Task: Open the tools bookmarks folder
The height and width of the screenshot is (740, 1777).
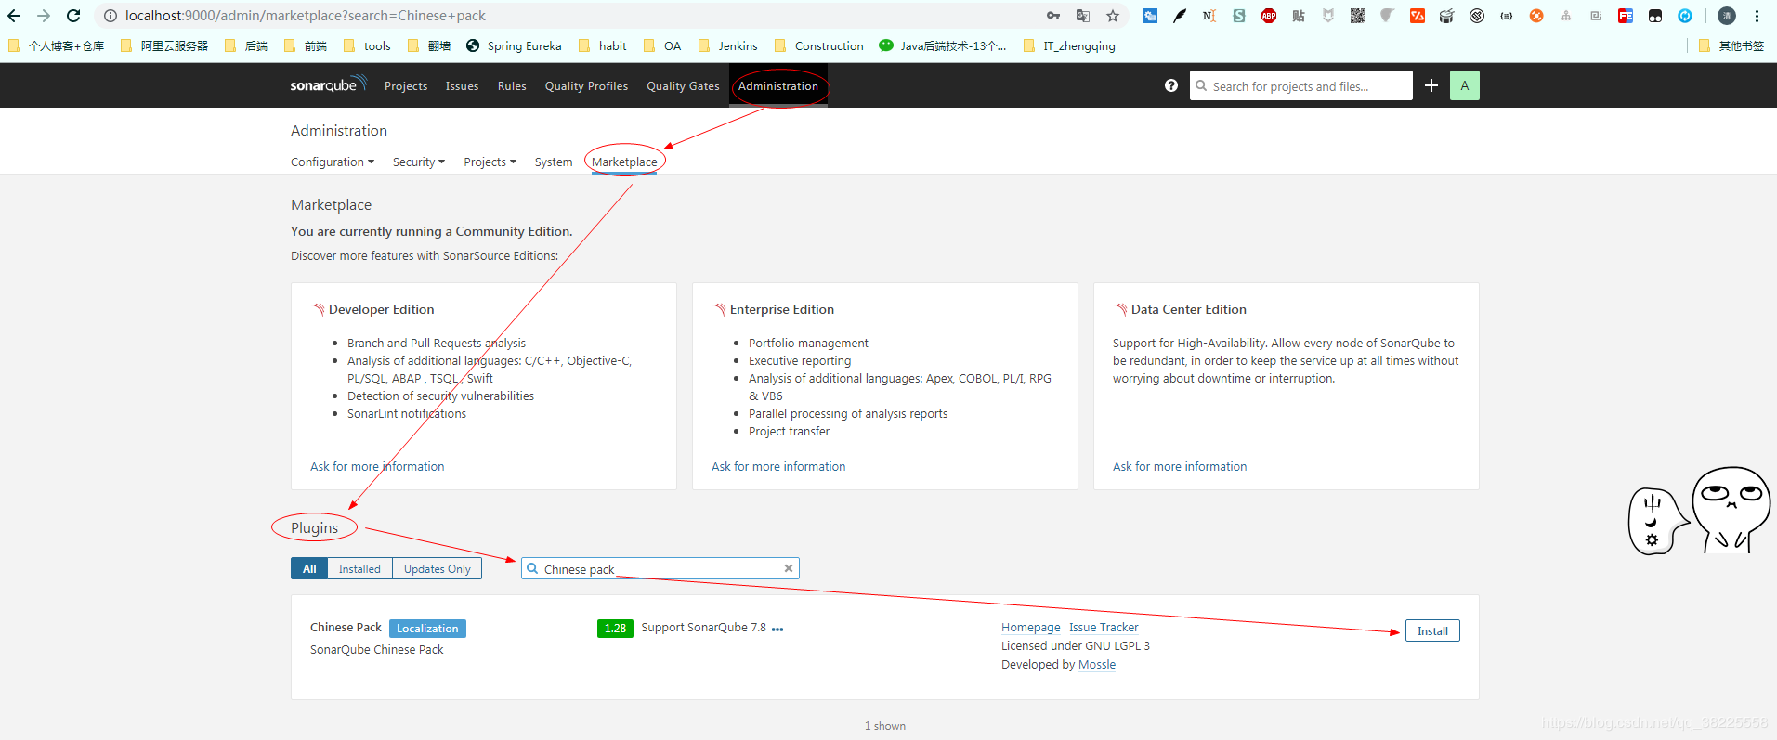Action: [367, 45]
